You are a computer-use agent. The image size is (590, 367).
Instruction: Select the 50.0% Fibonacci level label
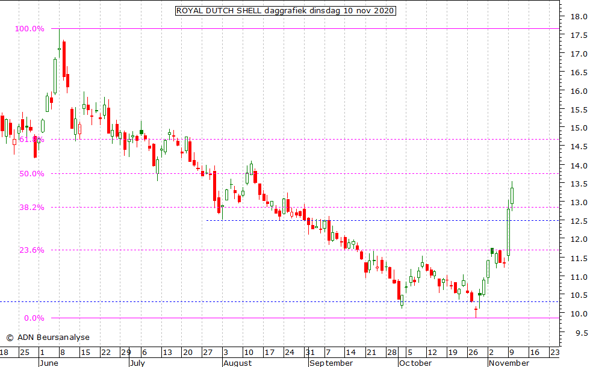pyautogui.click(x=31, y=174)
